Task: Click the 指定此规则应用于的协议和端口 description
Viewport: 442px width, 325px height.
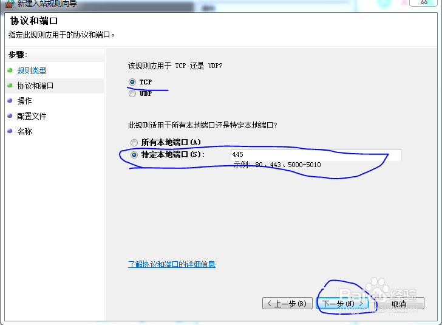Action: [61, 35]
